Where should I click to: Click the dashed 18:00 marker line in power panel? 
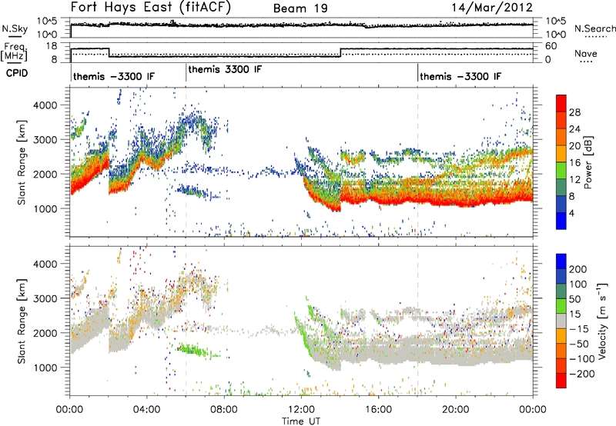click(417, 162)
